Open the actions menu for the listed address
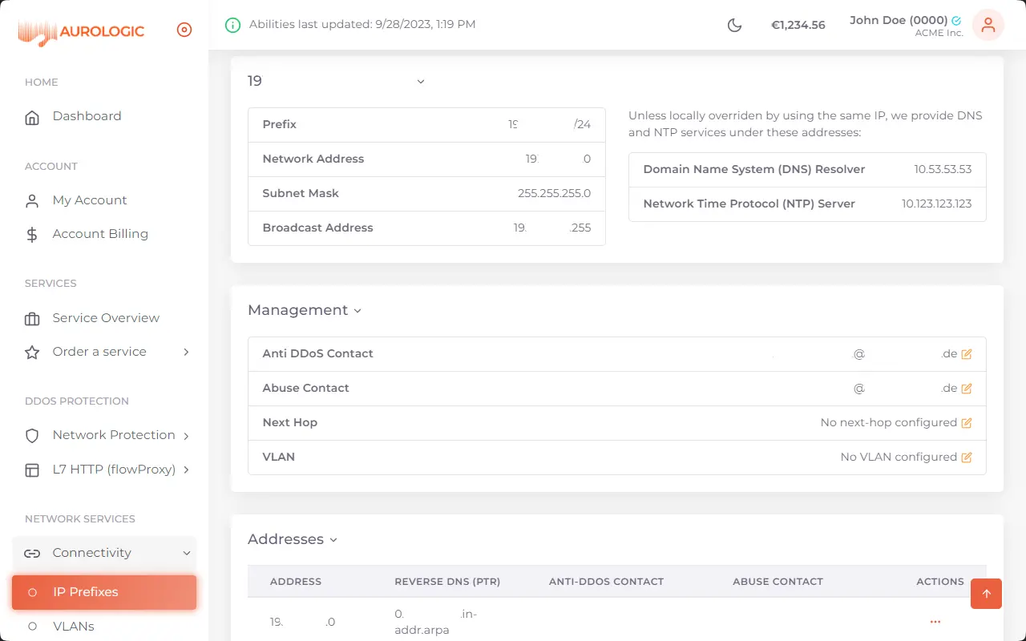Image resolution: width=1026 pixels, height=641 pixels. pyautogui.click(x=935, y=621)
